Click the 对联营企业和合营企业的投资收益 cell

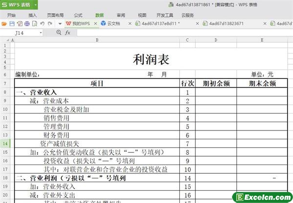pos(97,169)
